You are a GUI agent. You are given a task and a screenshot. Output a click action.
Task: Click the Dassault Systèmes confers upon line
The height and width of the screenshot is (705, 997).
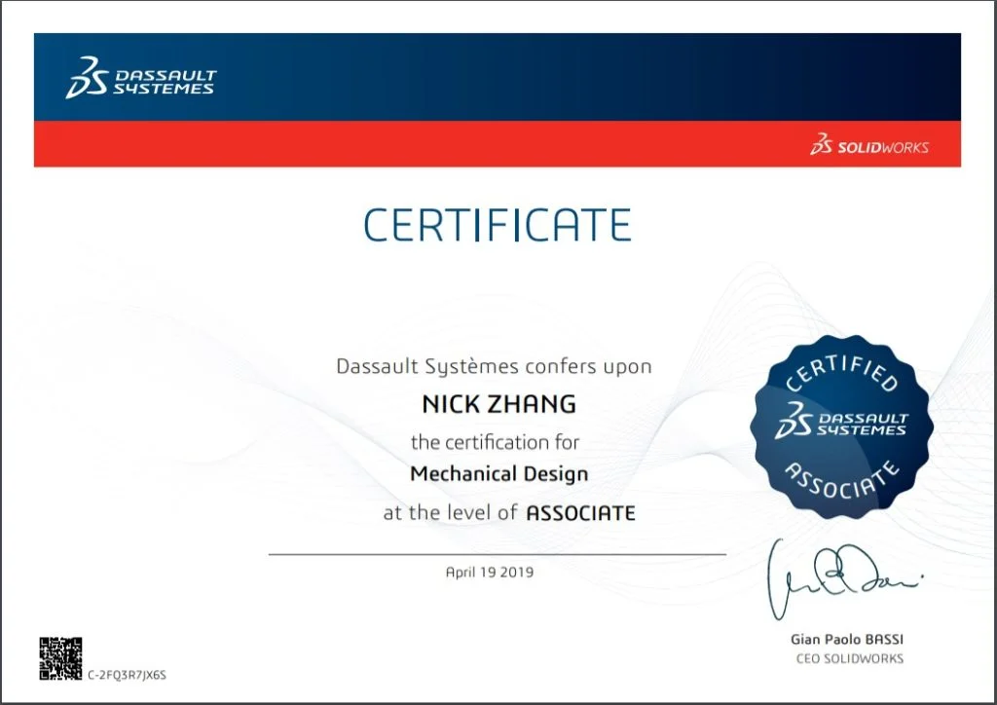(494, 367)
